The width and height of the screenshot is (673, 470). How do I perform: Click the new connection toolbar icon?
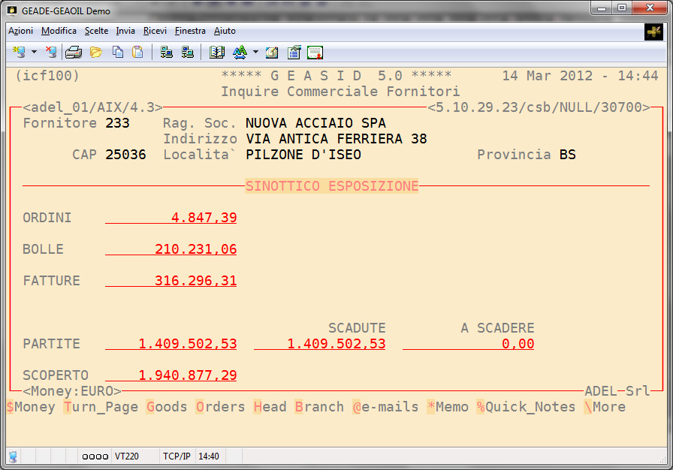click(x=20, y=53)
